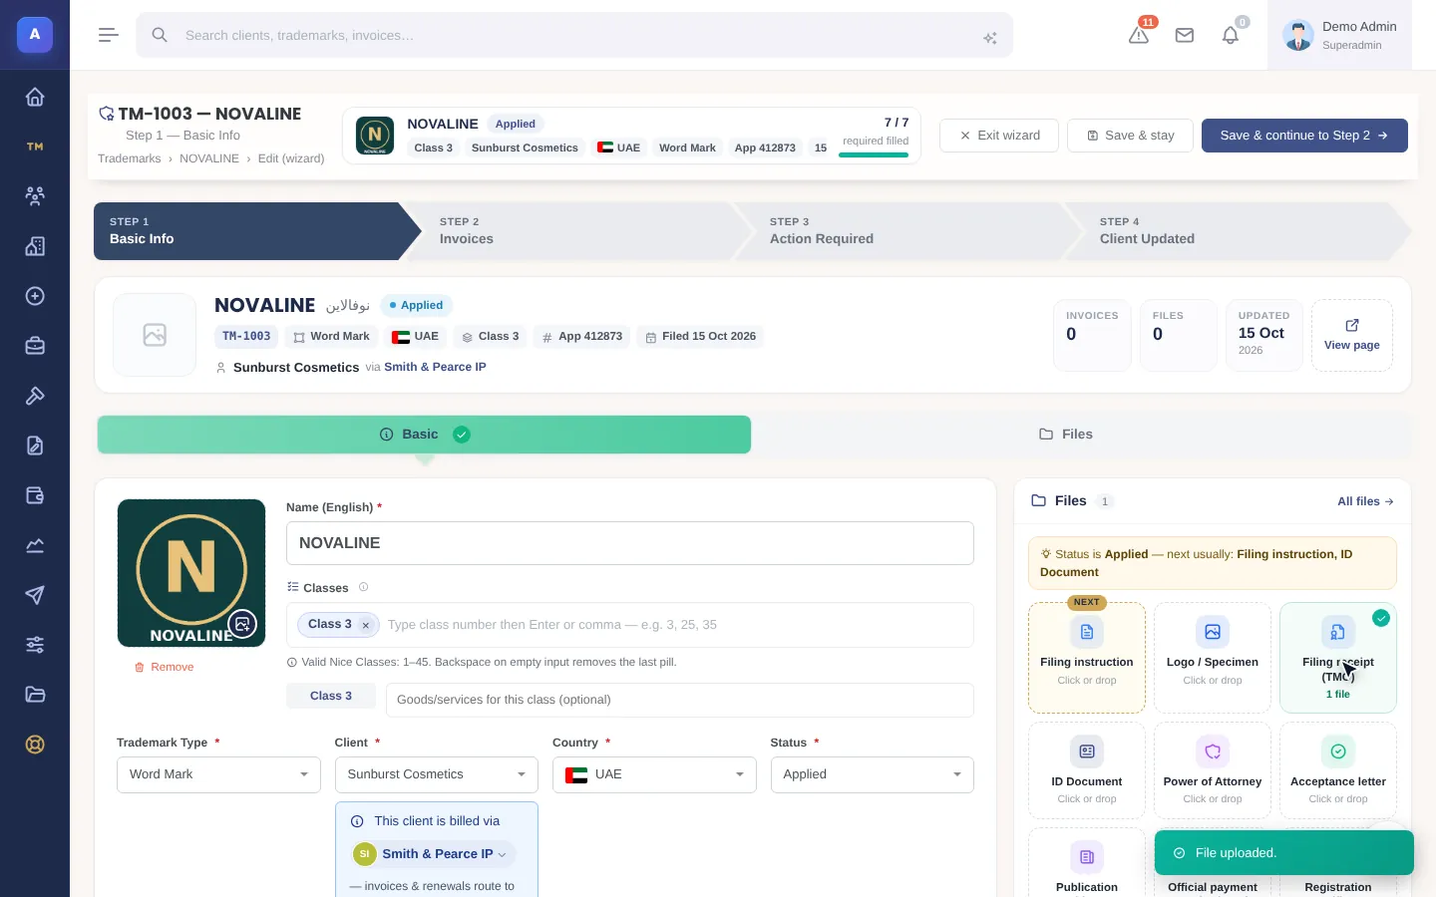Open the TM trademarks sidebar icon
The height and width of the screenshot is (897, 1436).
point(35,147)
